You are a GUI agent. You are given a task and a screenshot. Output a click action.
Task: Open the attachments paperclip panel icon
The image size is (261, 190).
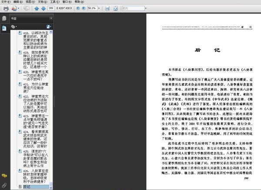pos(4,185)
